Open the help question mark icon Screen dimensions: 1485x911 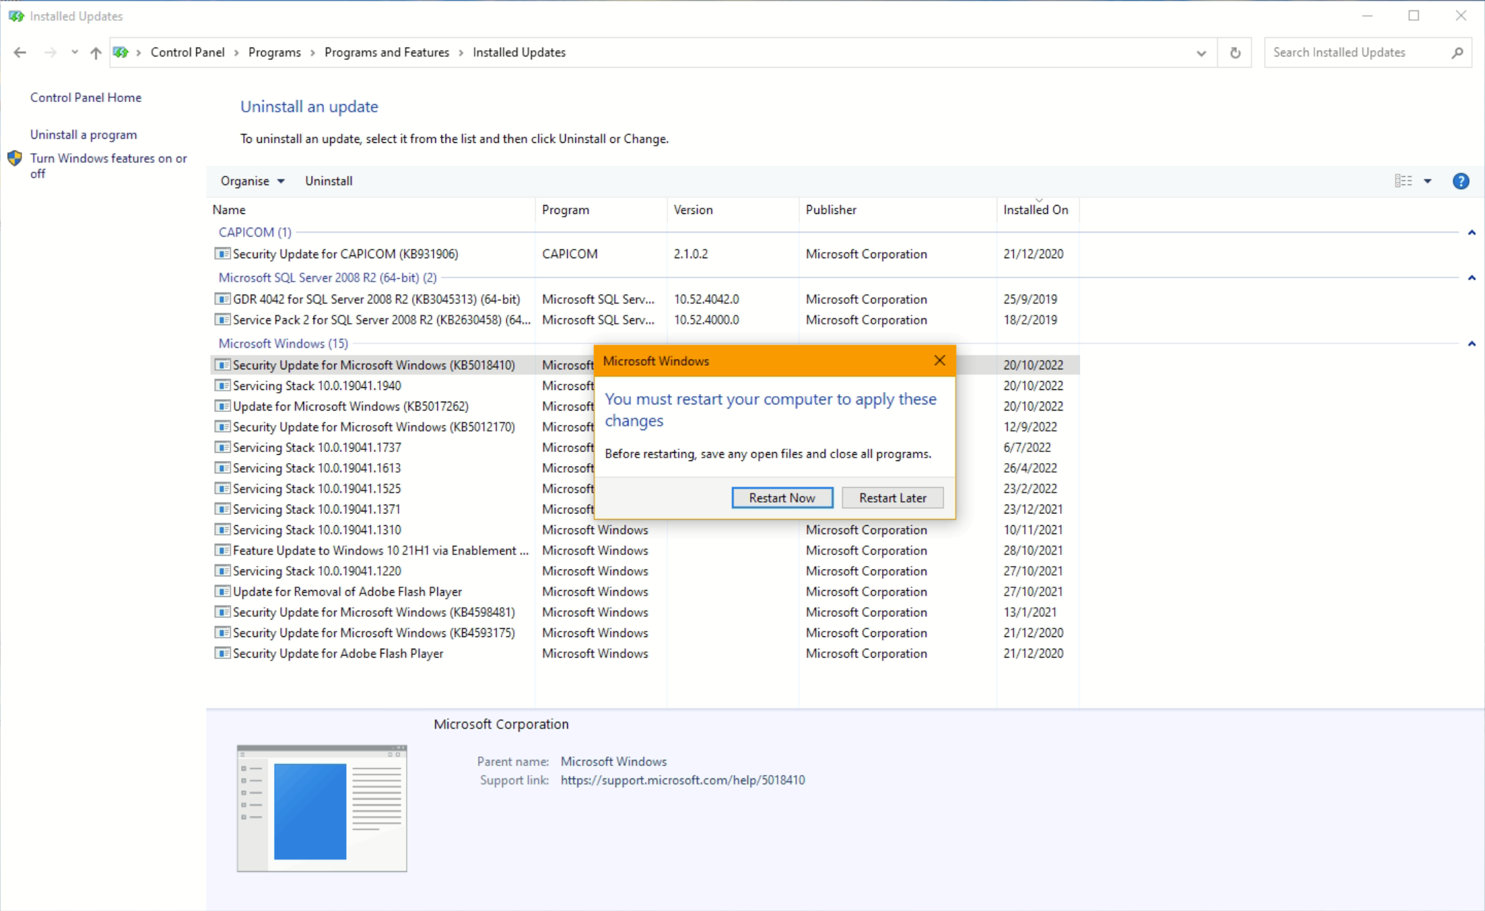click(1460, 181)
